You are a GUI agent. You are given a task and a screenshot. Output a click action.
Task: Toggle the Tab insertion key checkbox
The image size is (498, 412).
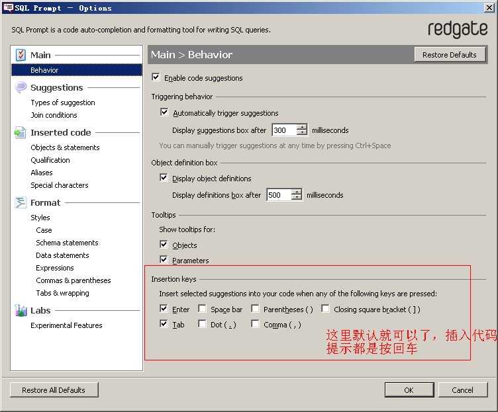[x=164, y=323]
